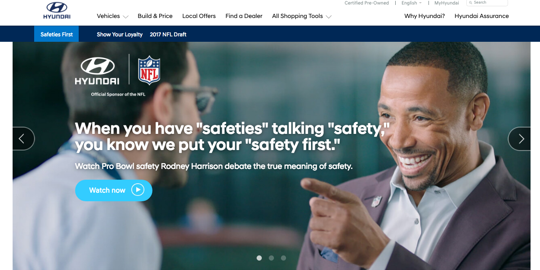Click the Hyundai logo in the header
This screenshot has width=540, height=270.
[x=57, y=10]
